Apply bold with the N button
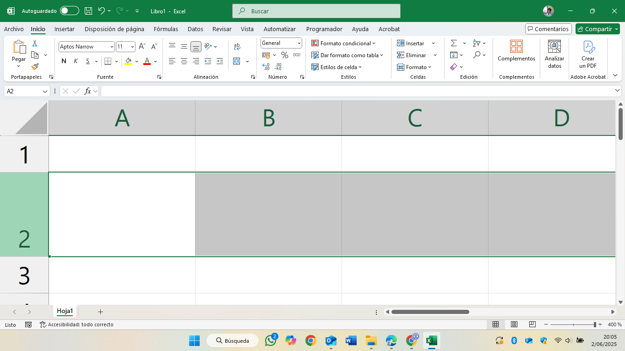Image resolution: width=625 pixels, height=351 pixels. coord(64,61)
